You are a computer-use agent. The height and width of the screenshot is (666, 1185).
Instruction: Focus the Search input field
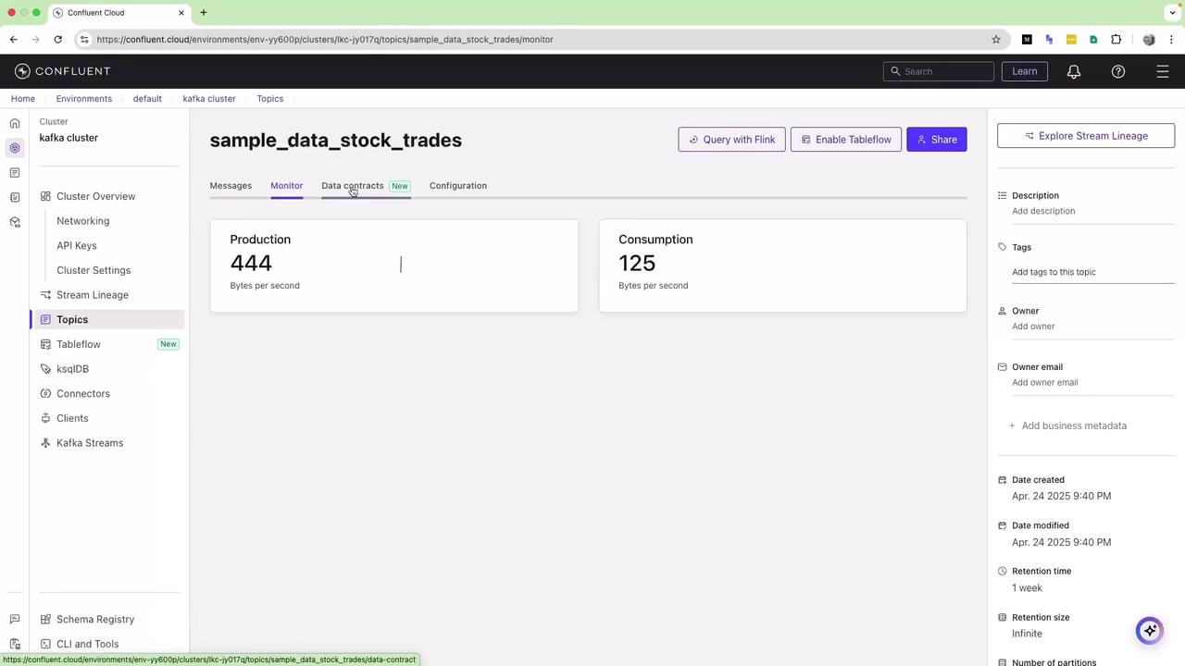click(x=939, y=71)
